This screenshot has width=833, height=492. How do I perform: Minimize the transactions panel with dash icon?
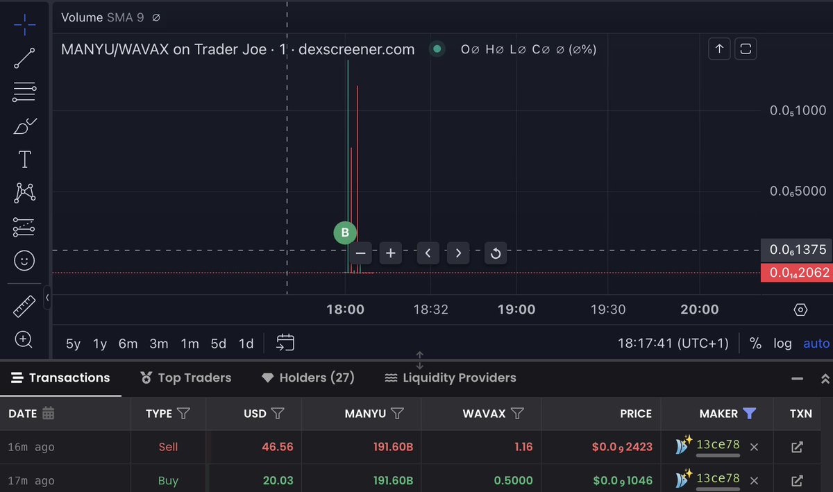pyautogui.click(x=797, y=379)
